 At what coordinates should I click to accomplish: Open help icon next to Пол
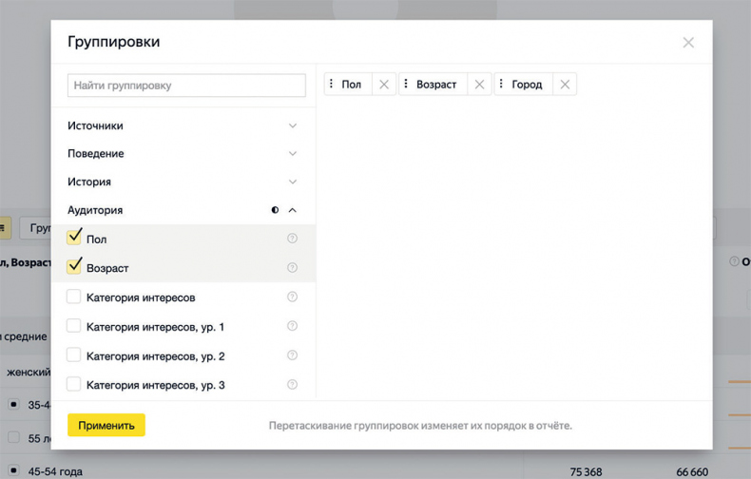(x=292, y=239)
